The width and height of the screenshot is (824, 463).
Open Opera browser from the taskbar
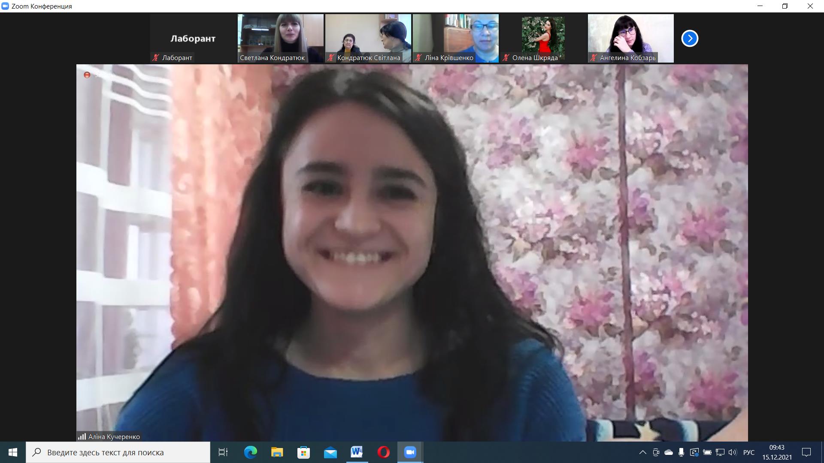click(383, 452)
